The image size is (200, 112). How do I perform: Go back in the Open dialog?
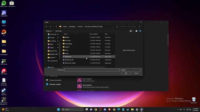click(47, 26)
